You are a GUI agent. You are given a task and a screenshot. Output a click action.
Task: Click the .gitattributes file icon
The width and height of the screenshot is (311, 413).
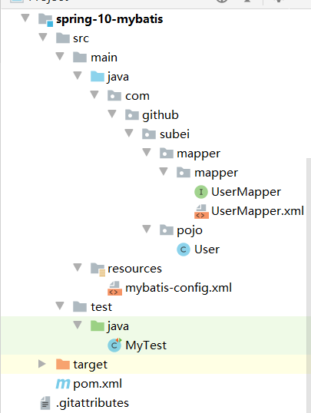(45, 403)
